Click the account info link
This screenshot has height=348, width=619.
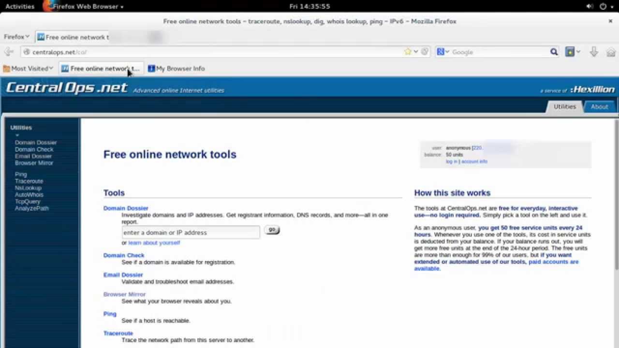[x=474, y=161]
